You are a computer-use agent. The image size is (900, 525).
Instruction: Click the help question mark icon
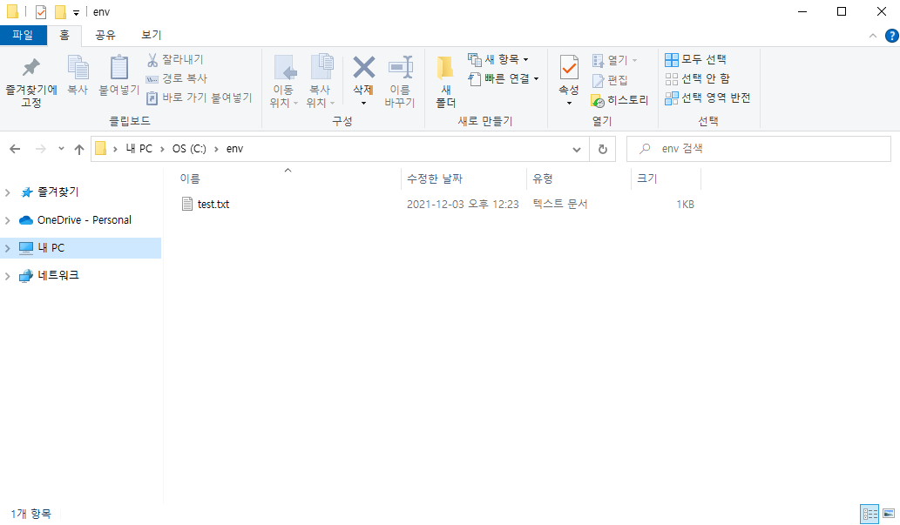[892, 36]
